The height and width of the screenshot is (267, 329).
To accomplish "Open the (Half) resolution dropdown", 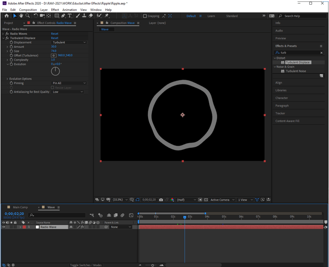I will (186, 200).
